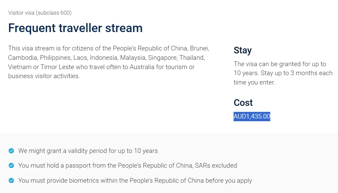
Task: Click 'business visitor activities' text
Action: [44, 76]
